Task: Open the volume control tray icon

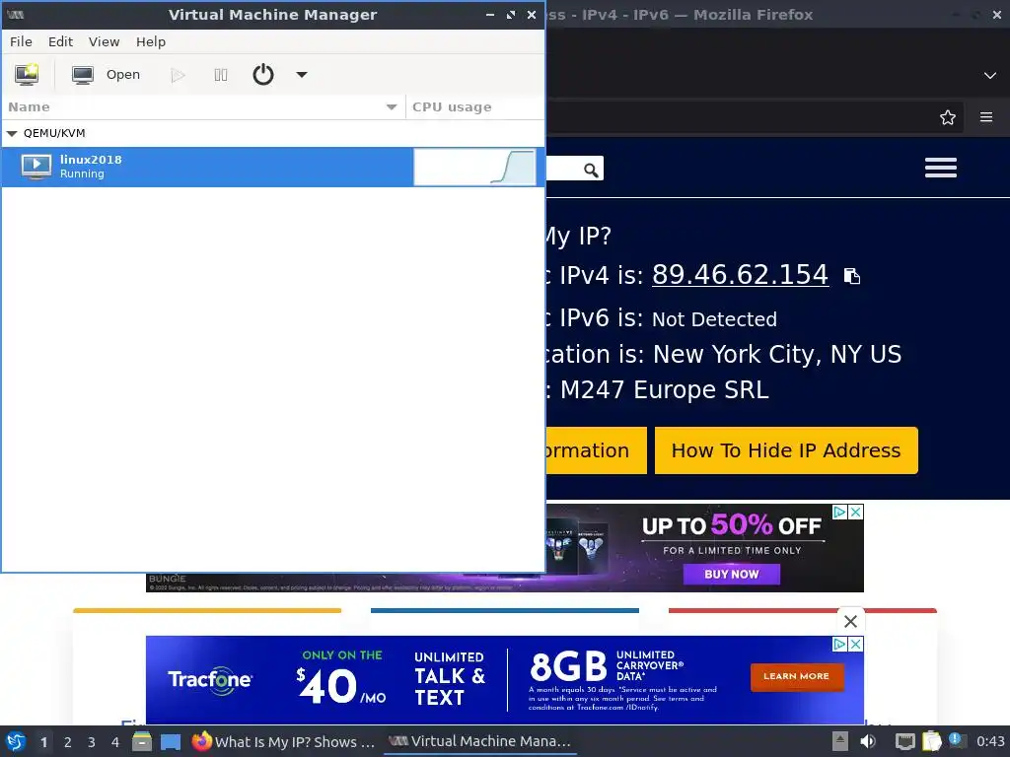Action: click(868, 741)
